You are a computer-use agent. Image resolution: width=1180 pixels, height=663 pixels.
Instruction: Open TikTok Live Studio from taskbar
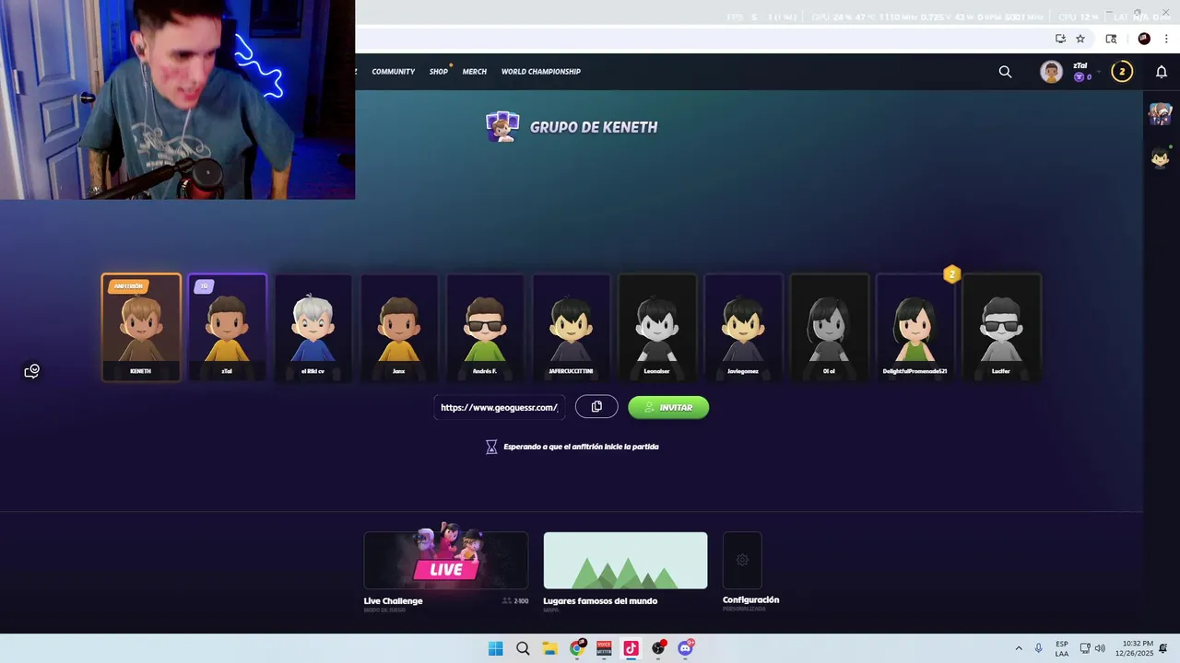click(x=631, y=648)
